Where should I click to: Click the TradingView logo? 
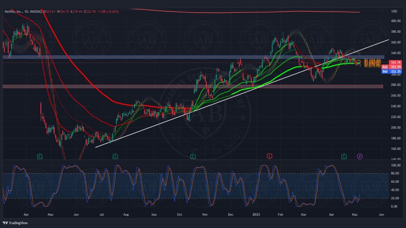pos(15,223)
